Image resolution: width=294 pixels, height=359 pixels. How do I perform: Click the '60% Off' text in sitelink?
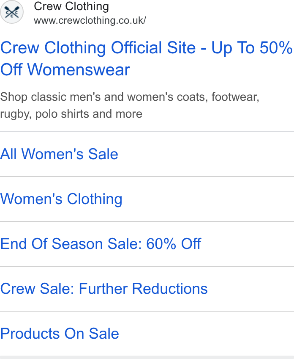pyautogui.click(x=174, y=243)
